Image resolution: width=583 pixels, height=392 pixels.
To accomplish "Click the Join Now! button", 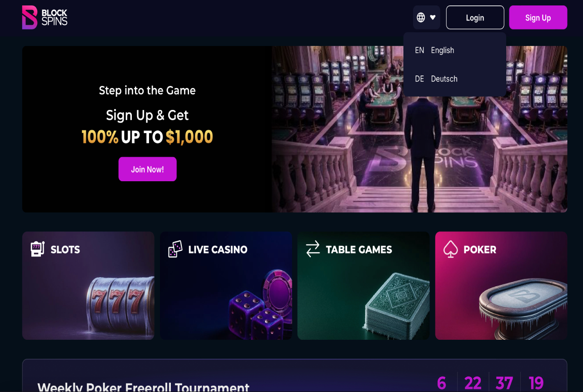I will [147, 169].
